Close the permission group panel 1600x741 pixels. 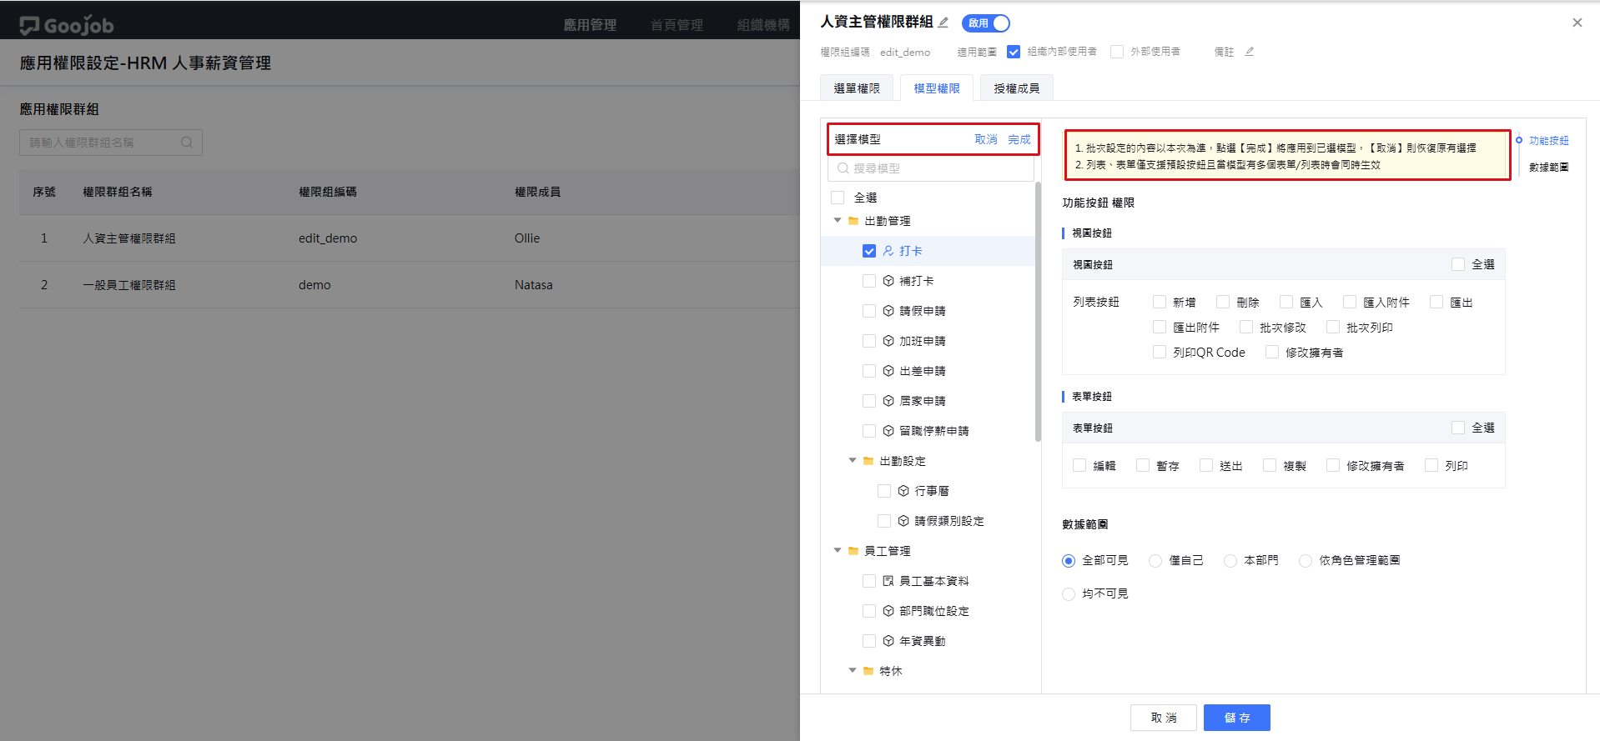click(1577, 23)
